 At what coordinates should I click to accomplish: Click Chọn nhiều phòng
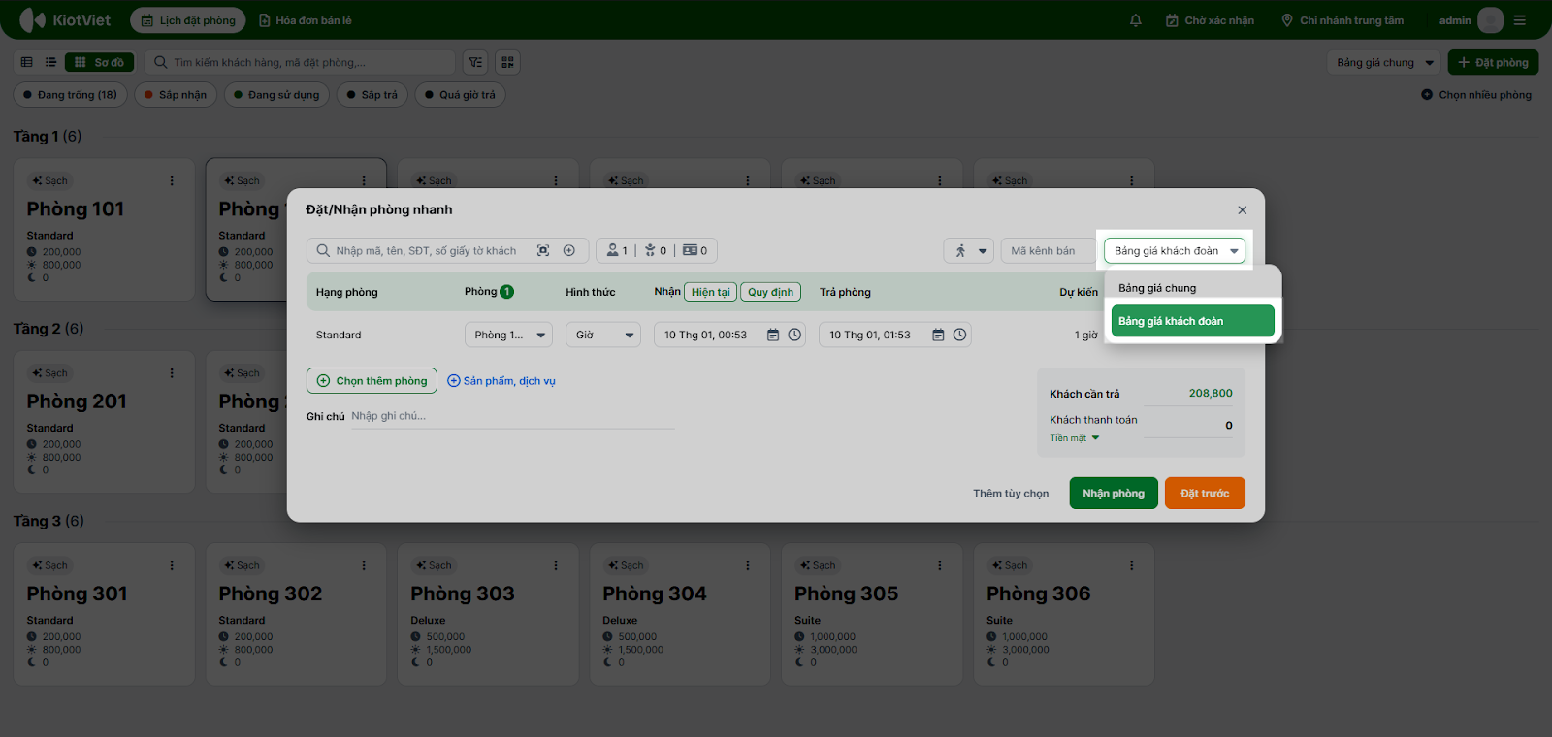coord(1476,95)
